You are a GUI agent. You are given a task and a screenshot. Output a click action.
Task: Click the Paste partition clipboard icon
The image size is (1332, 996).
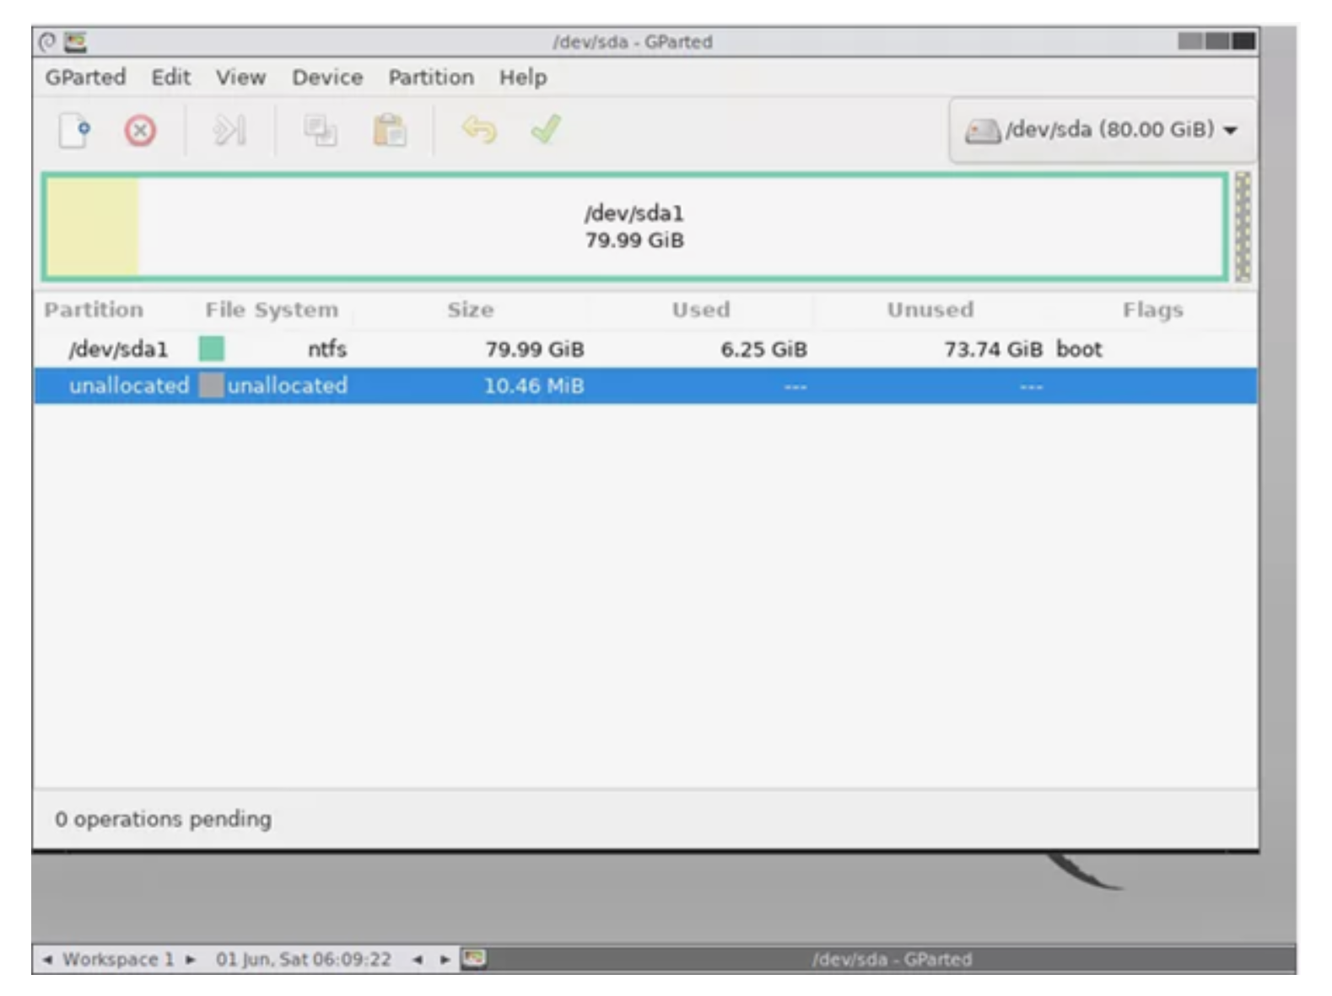(389, 131)
